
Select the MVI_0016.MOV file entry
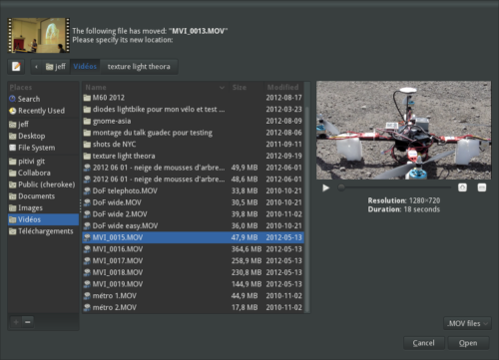[x=193, y=249]
